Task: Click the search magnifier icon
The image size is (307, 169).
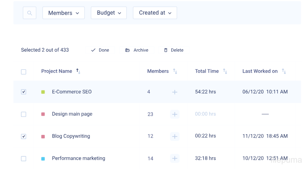Action: click(x=29, y=13)
